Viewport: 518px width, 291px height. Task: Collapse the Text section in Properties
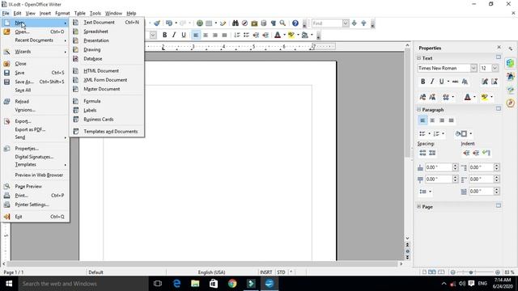[x=419, y=58]
